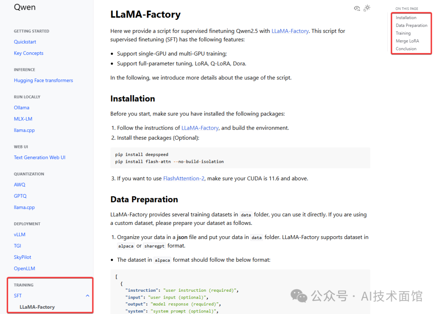The image size is (437, 314).
Task: Click the LLaMA-Factory page heading
Action: tap(146, 14)
